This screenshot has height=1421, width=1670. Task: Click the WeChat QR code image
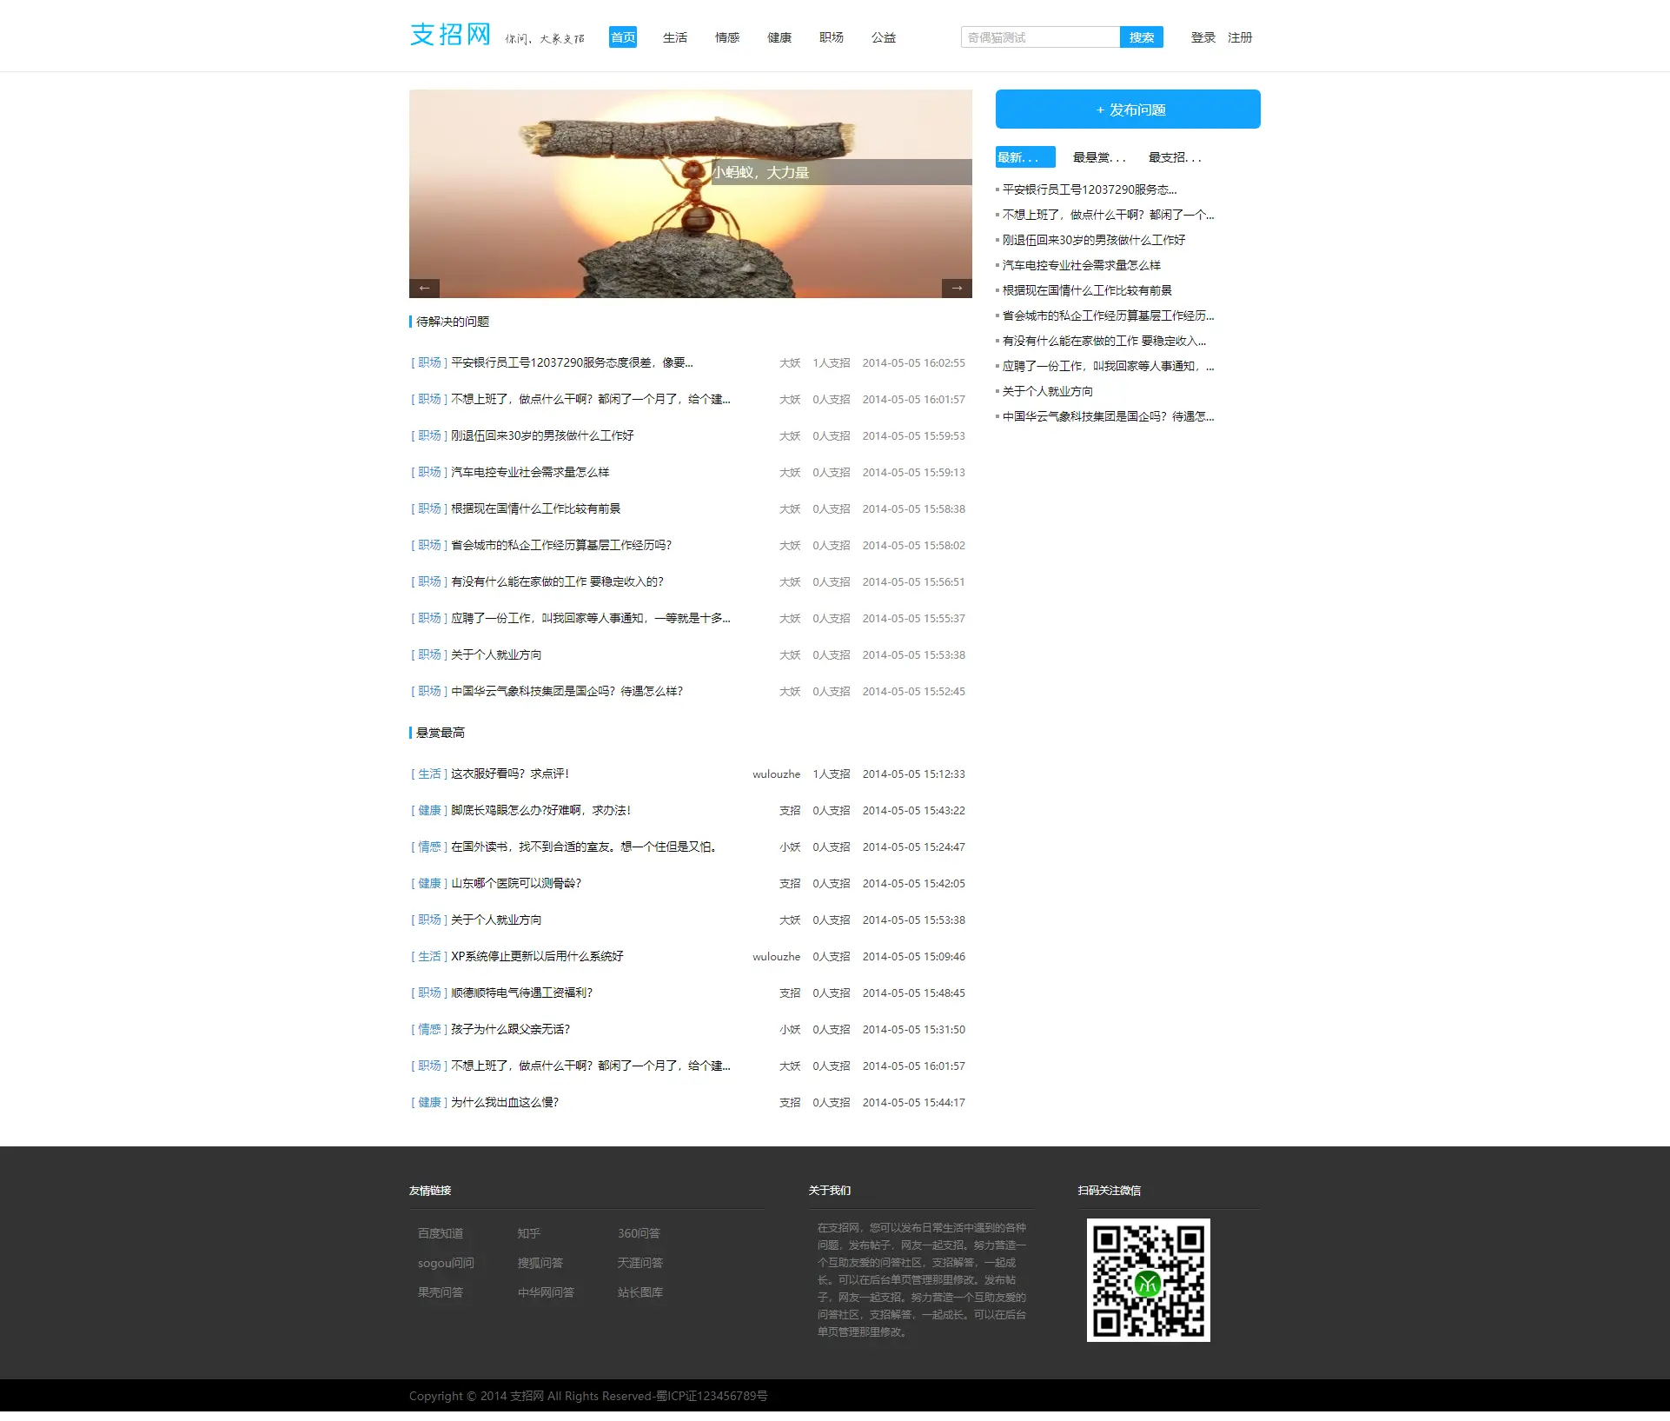[1148, 1280]
